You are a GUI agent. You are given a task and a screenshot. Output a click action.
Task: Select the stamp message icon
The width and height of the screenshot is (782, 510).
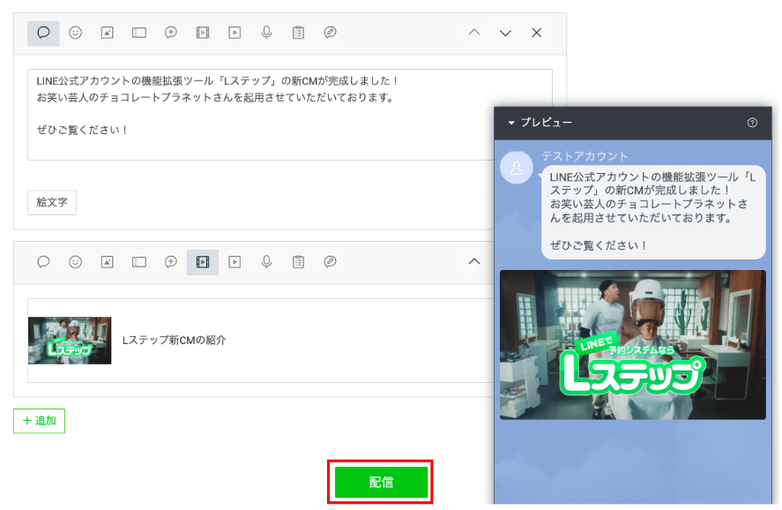169,33
